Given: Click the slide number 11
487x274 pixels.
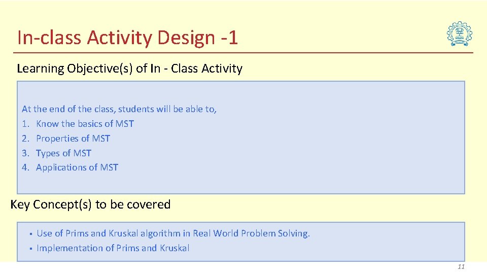Looking at the screenshot, I should point(461,267).
